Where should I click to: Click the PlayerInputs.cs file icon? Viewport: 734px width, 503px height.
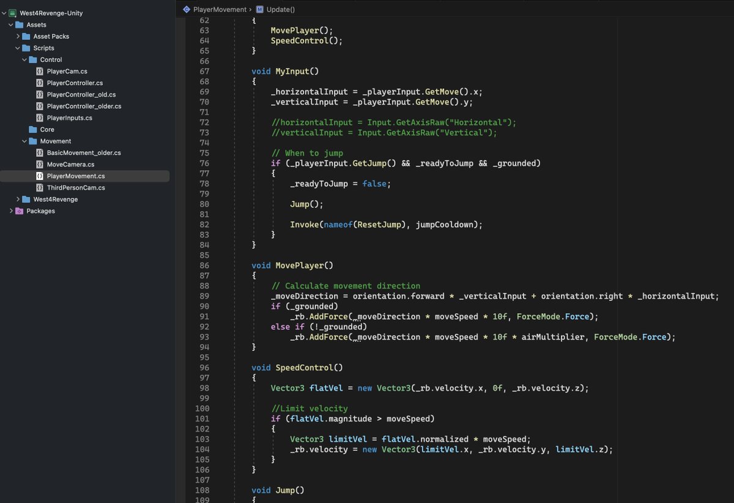click(40, 117)
